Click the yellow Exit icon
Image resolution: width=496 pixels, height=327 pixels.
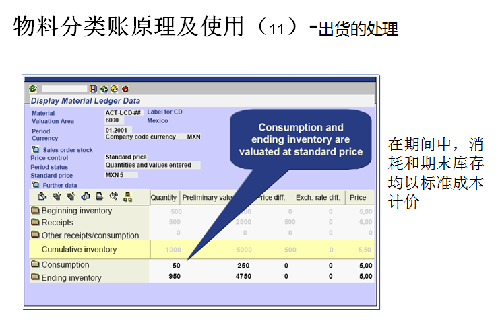115,89
